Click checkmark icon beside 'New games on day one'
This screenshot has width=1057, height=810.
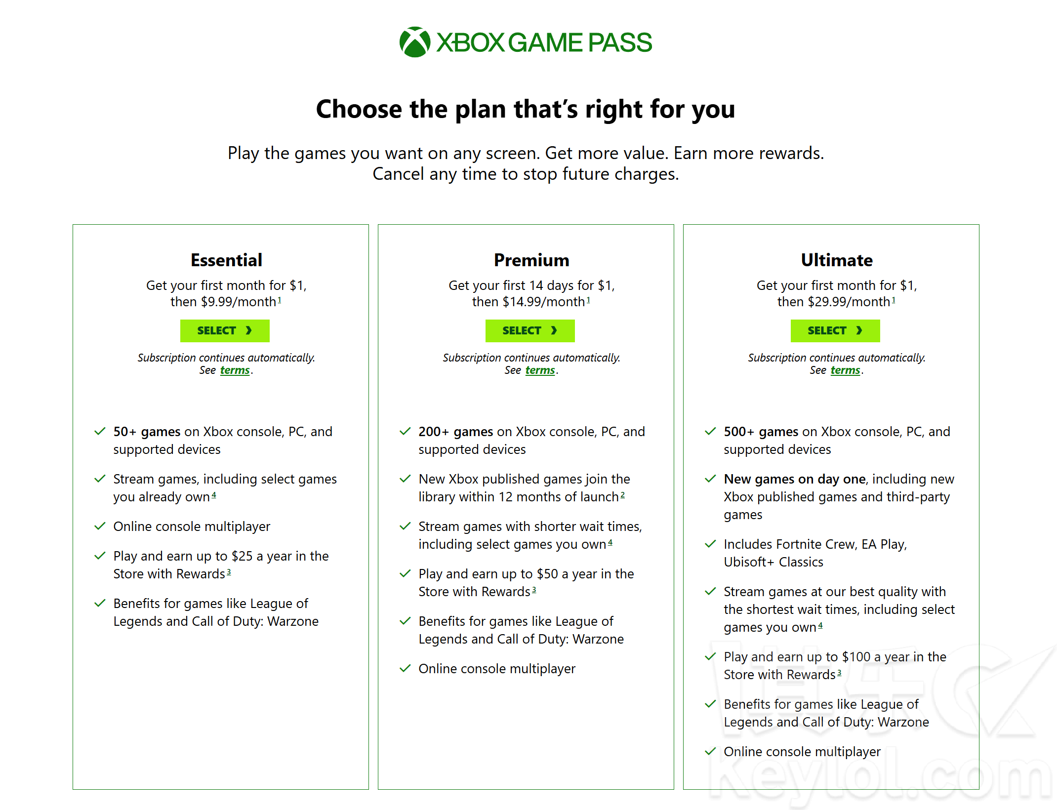710,479
